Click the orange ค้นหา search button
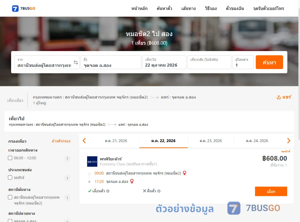Viewport: 300px width, 222px height. [x=269, y=62]
